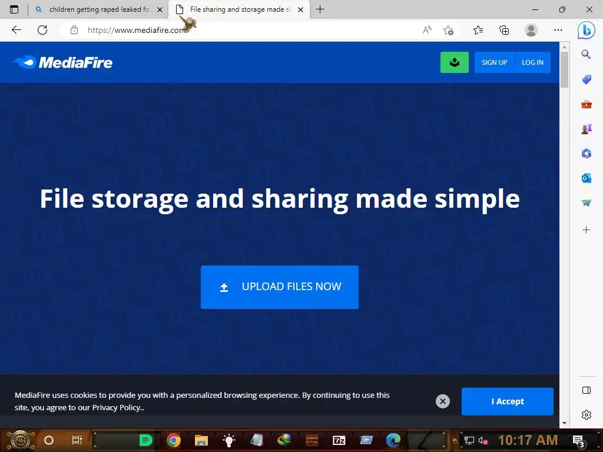Launch Internet Download Manager from taskbar
The height and width of the screenshot is (452, 603).
click(x=284, y=440)
